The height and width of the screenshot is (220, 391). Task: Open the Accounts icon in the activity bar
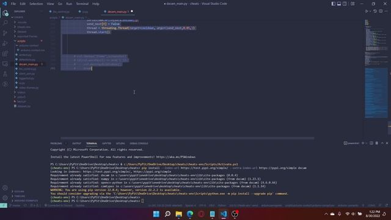(x=5, y=188)
